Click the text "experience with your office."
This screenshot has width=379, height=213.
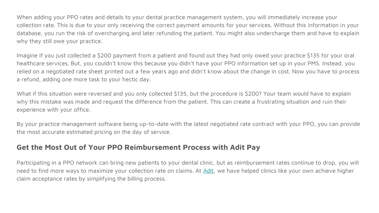(53, 110)
